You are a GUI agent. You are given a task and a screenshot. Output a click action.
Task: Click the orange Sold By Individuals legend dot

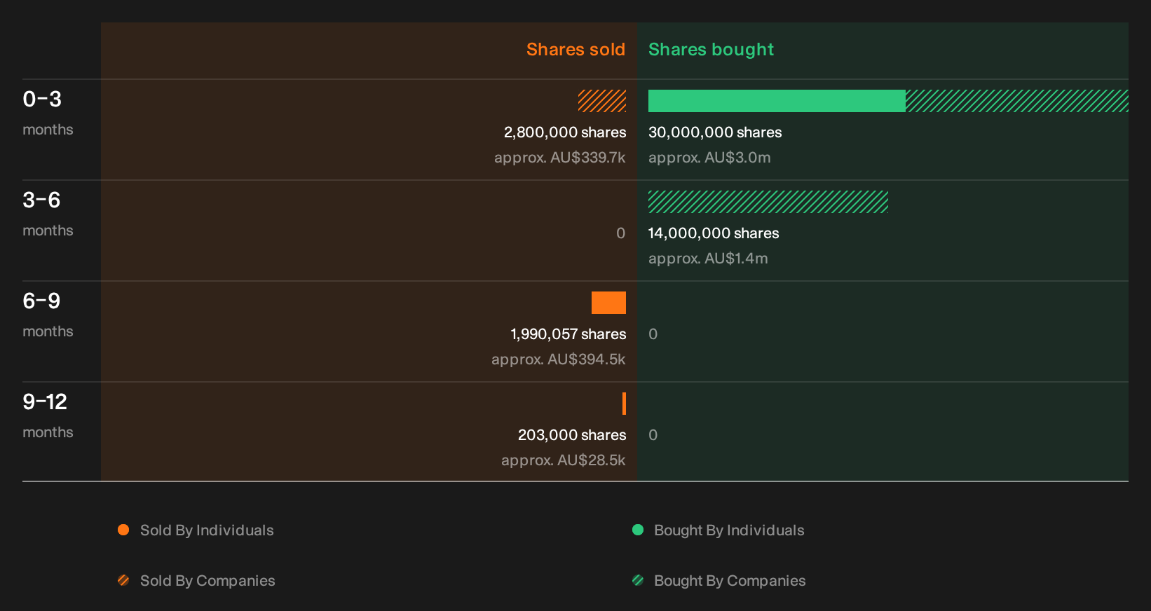click(x=123, y=530)
